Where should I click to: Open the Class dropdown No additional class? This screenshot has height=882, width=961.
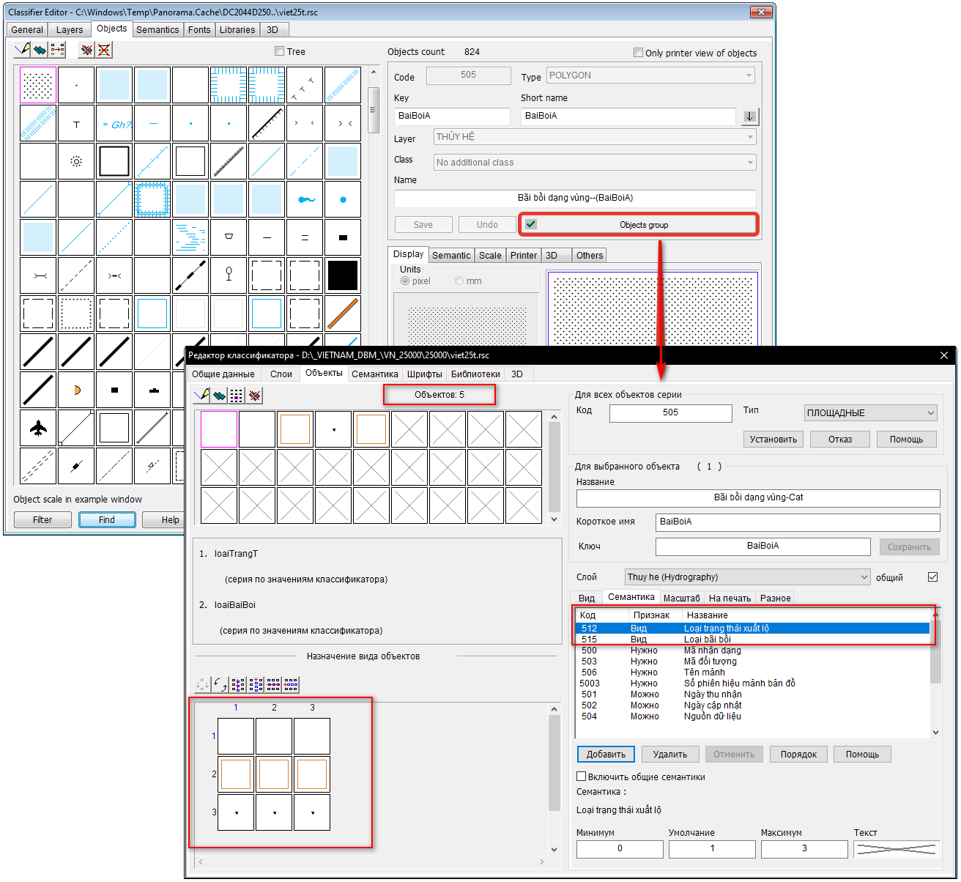click(594, 163)
